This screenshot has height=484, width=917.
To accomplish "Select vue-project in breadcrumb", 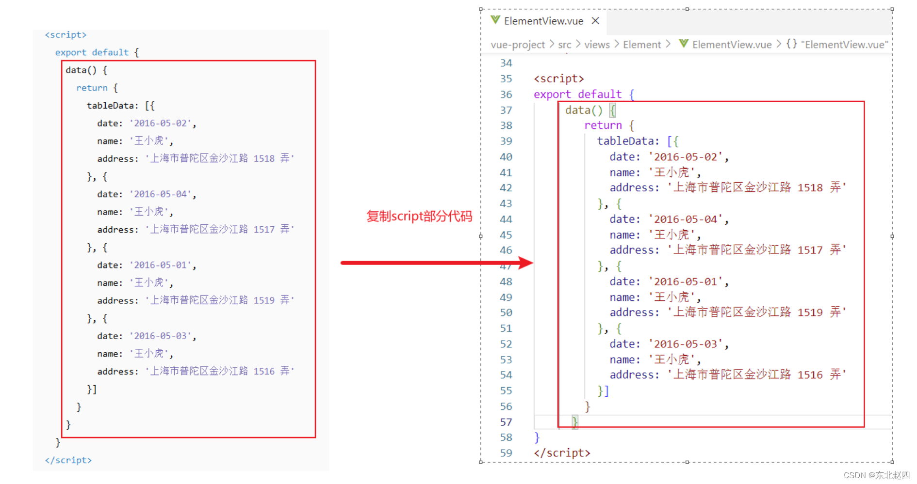I will point(518,45).
